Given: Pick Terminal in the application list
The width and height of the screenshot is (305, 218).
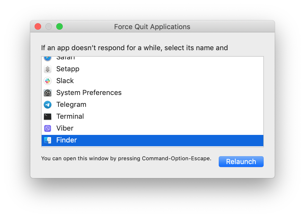Looking at the screenshot, I should tap(152, 117).
